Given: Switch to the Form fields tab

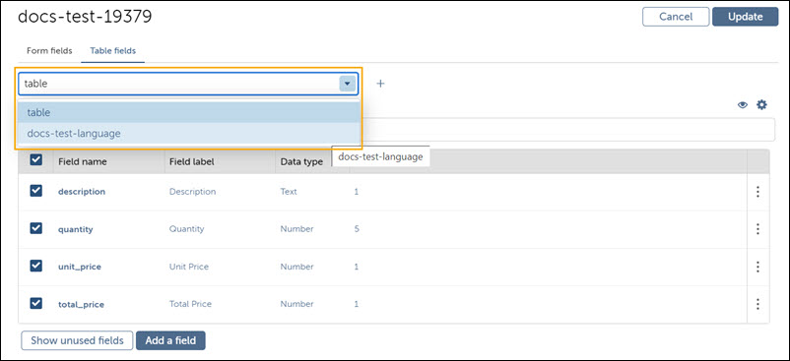Looking at the screenshot, I should click(x=49, y=51).
